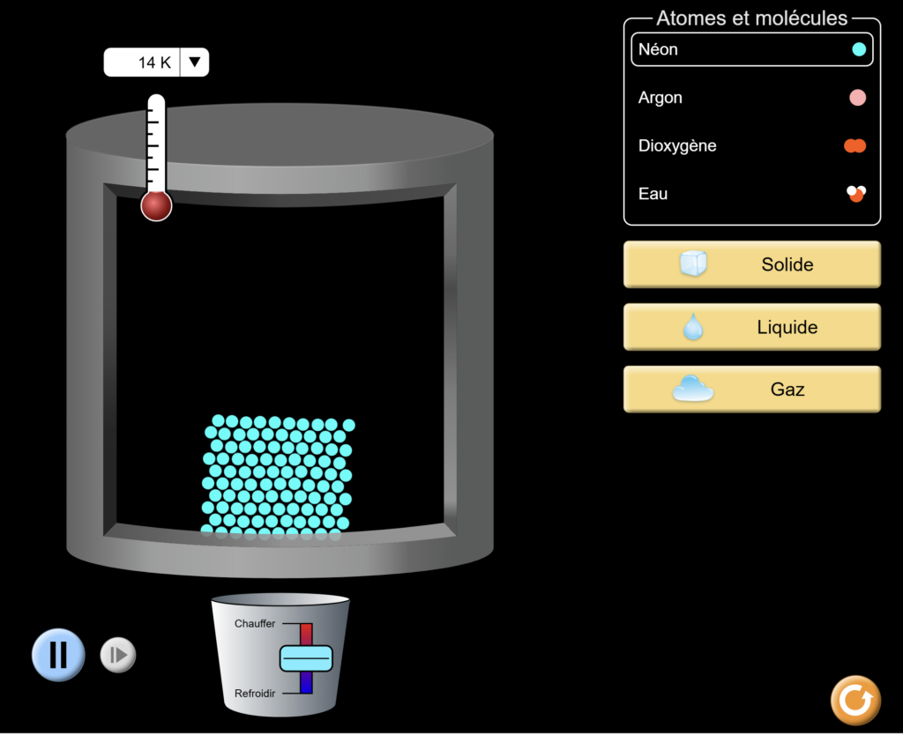The width and height of the screenshot is (903, 735).
Task: Click the ice cube icon
Action: pos(693,264)
